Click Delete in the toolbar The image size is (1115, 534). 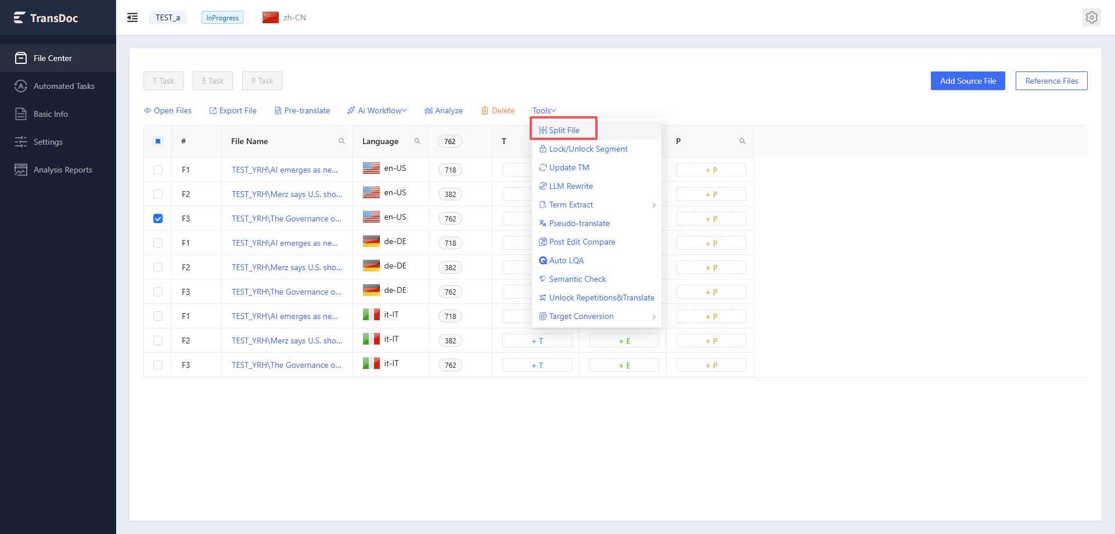point(498,110)
